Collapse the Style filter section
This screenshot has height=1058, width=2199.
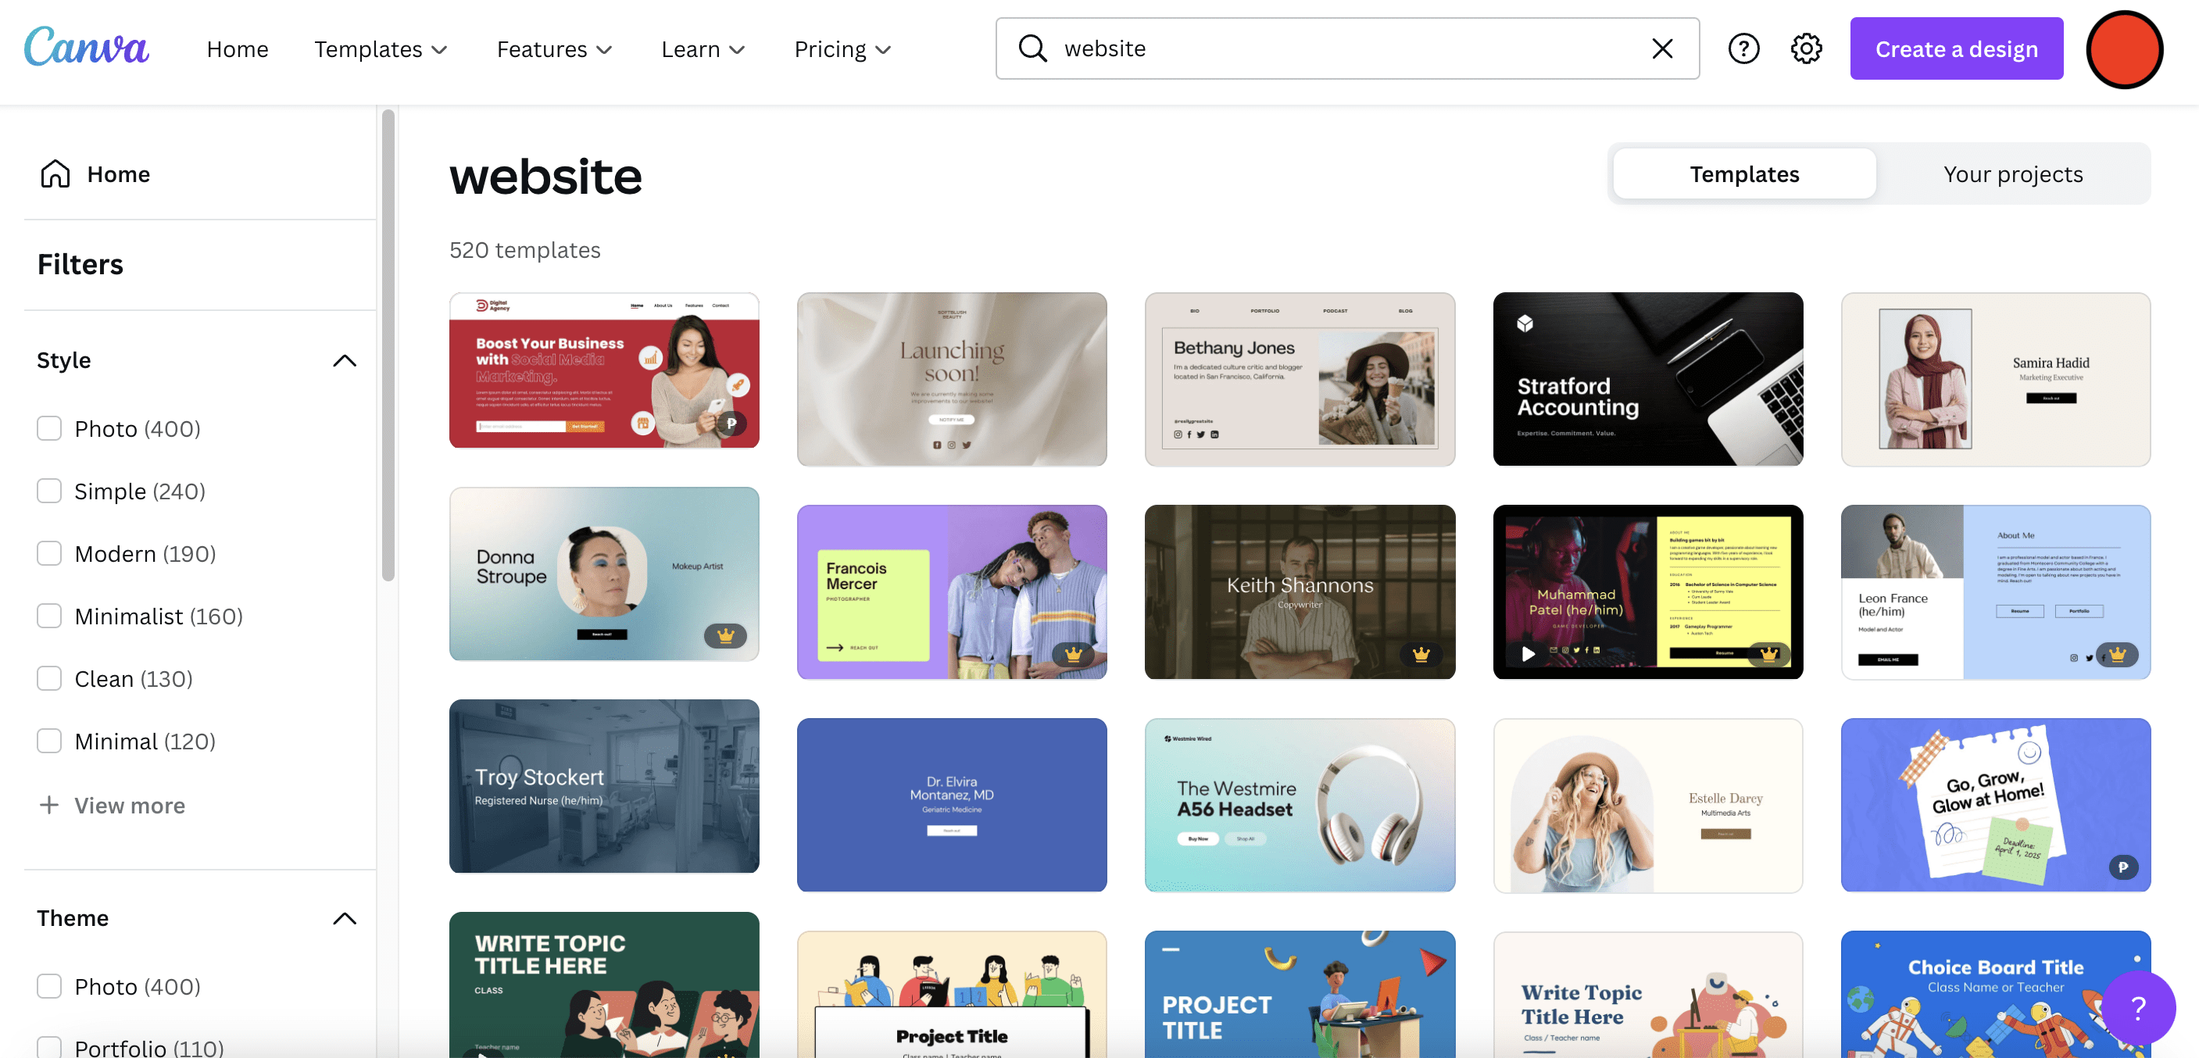tap(344, 360)
